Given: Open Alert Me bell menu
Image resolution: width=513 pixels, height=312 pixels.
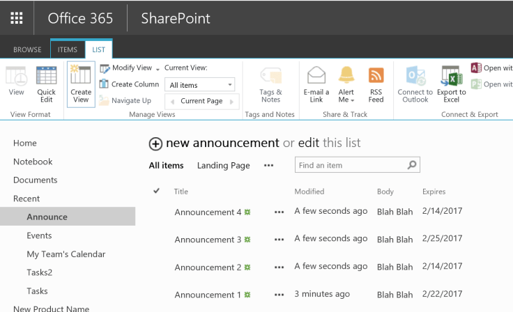Looking at the screenshot, I should click(346, 84).
